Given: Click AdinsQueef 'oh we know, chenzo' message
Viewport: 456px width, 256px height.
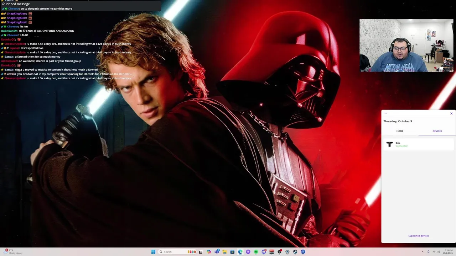Looking at the screenshot, I should (41, 61).
